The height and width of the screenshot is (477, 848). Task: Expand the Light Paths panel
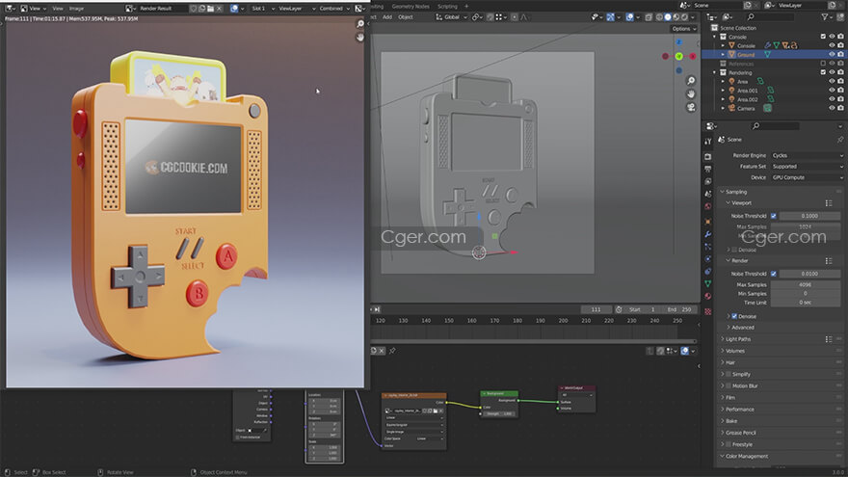738,339
